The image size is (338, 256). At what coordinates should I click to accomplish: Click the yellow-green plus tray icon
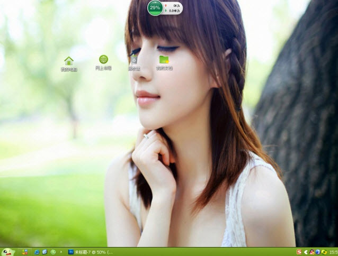coord(324,252)
